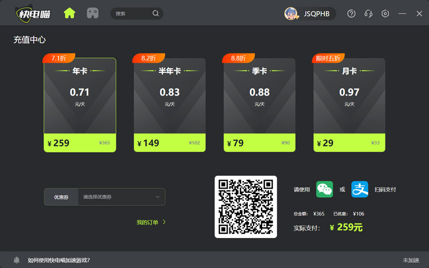This screenshot has height=268, width=429.
Task: Open the settings hexagon icon
Action: 385,13
